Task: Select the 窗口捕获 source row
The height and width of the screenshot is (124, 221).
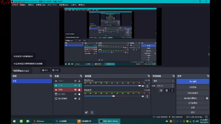Action: (68, 94)
